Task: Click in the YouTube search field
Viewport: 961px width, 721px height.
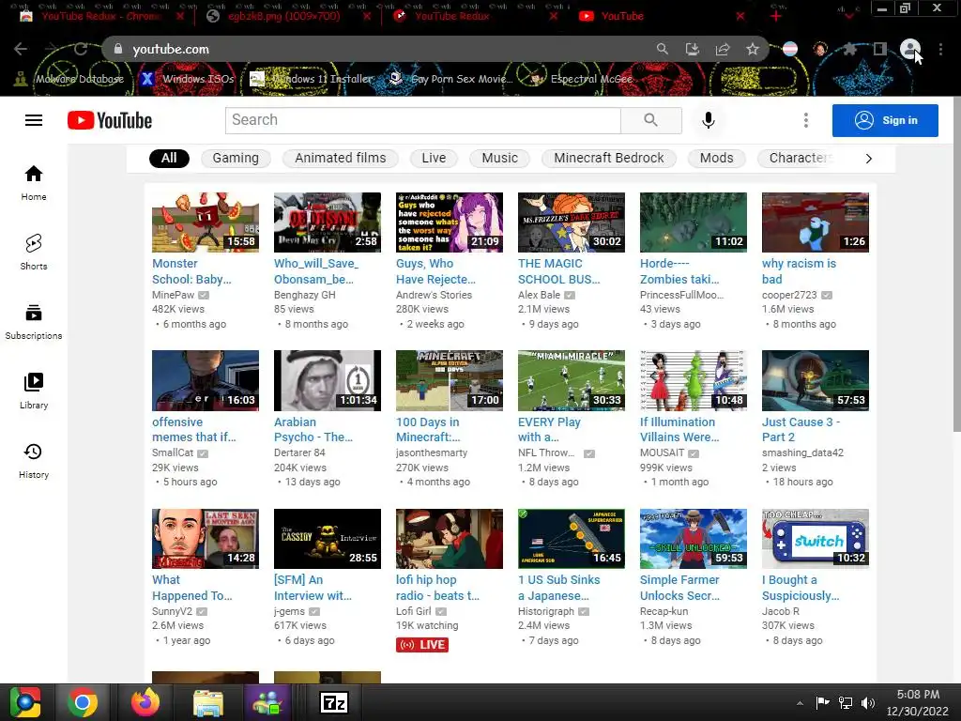Action: pyautogui.click(x=423, y=120)
